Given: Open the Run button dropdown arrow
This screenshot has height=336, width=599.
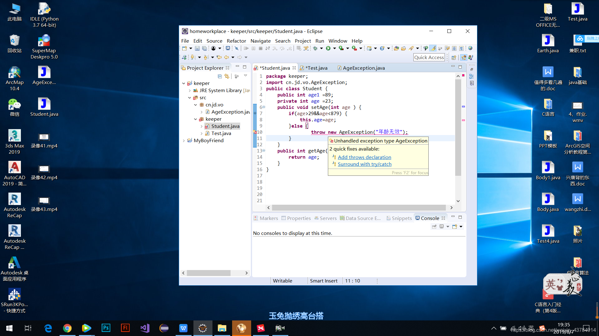Looking at the screenshot, I should (334, 48).
